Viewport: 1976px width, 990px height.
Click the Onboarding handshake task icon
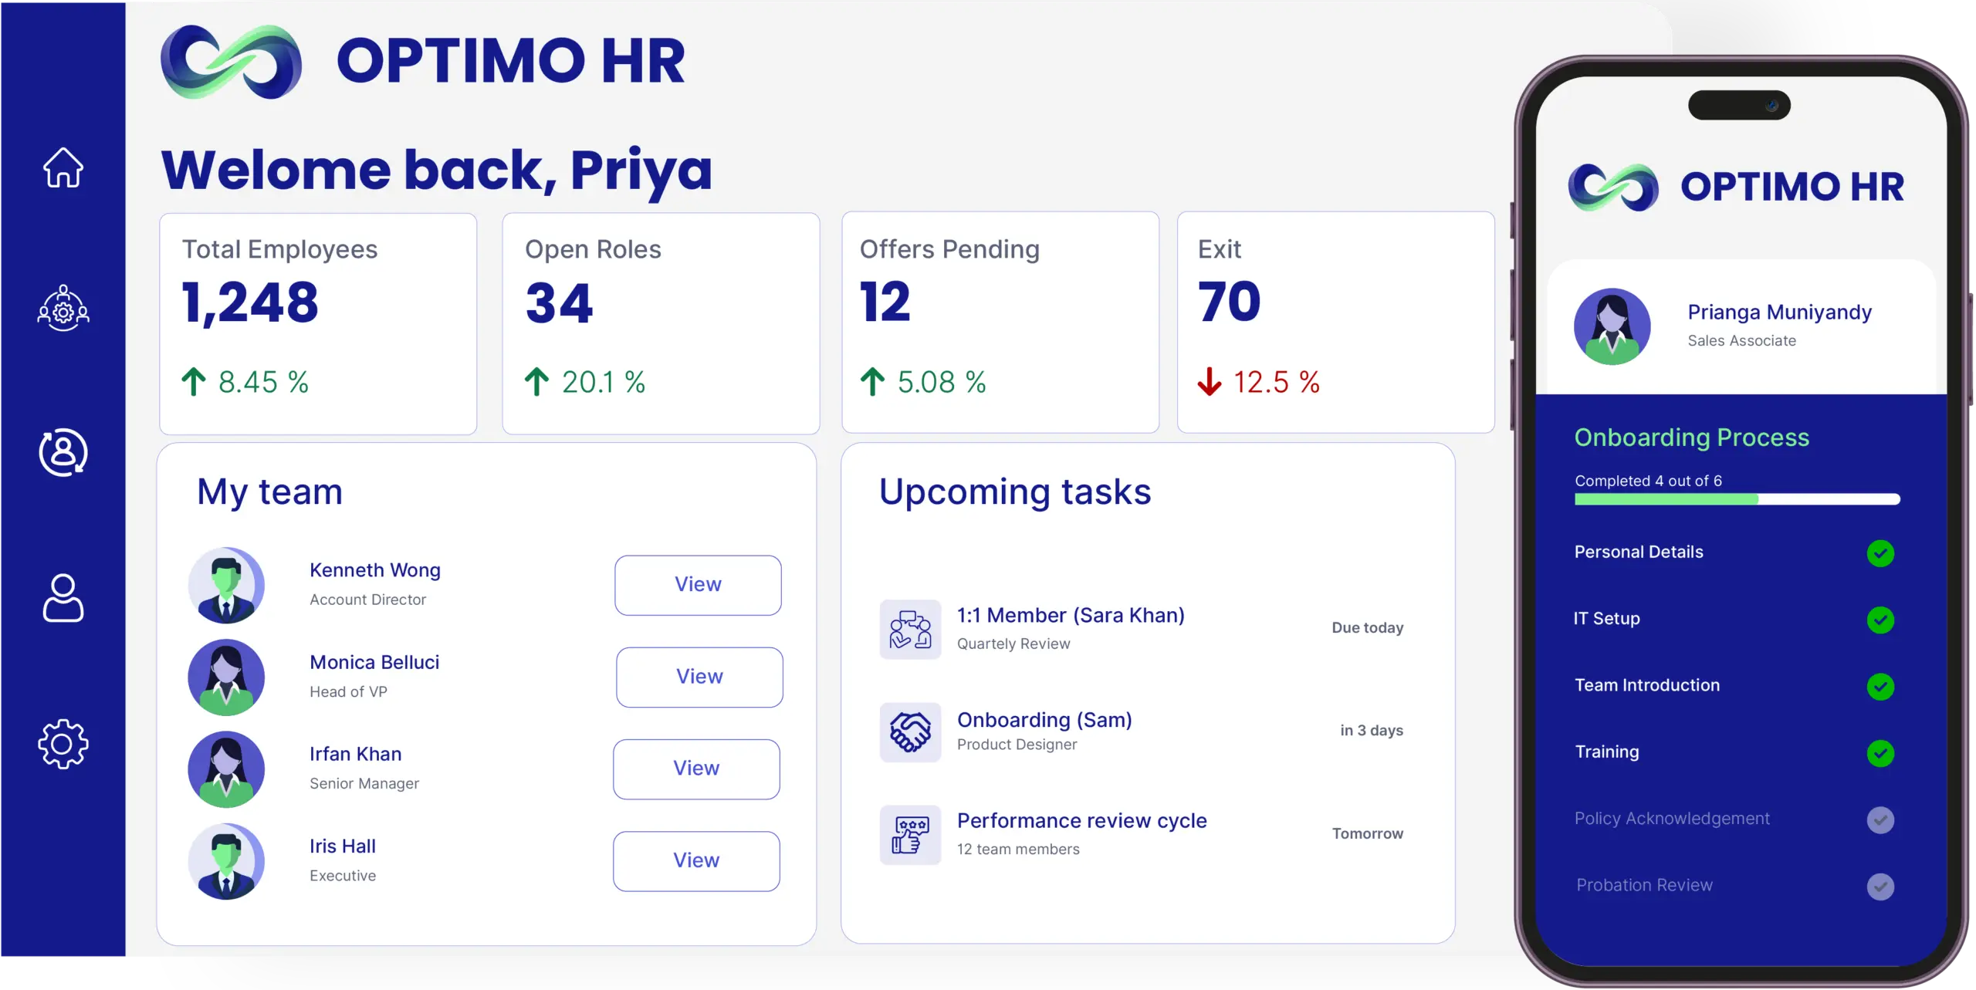[910, 732]
